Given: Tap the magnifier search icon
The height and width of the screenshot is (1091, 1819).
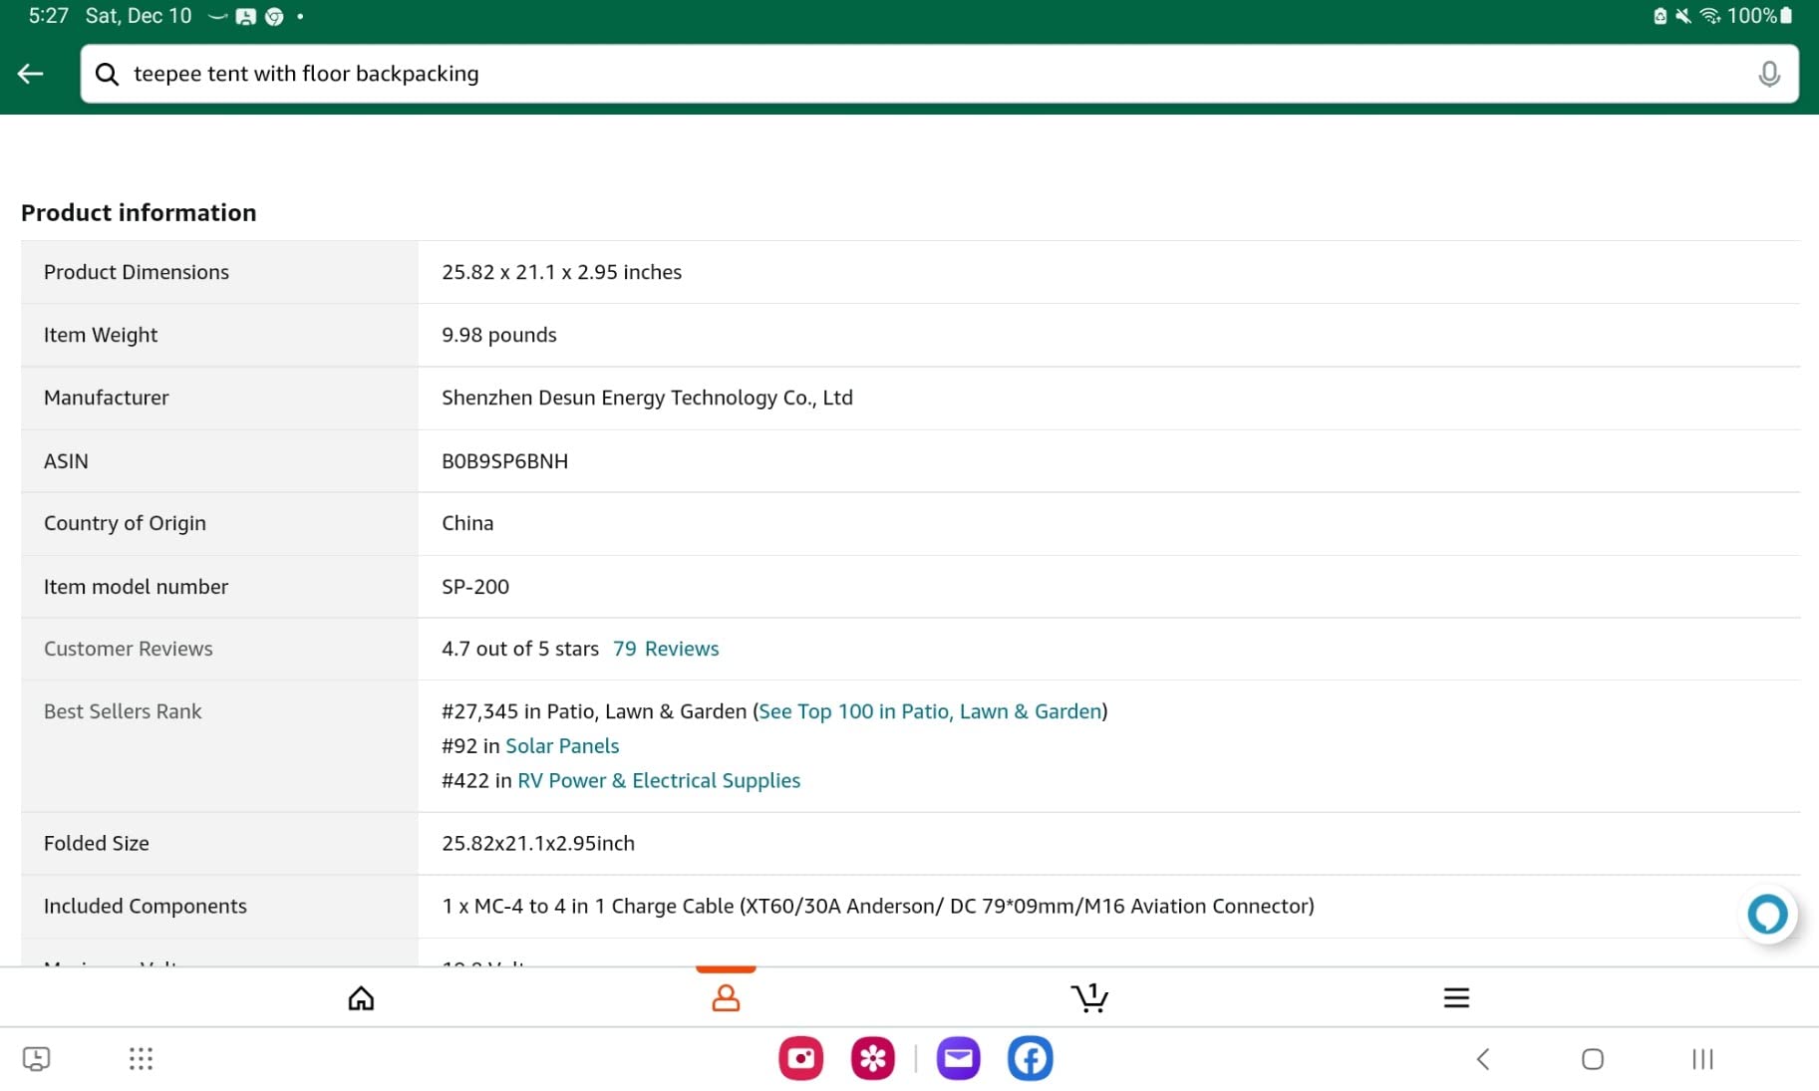Looking at the screenshot, I should coord(107,74).
